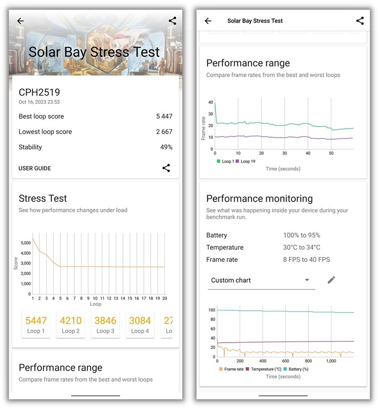This screenshot has height=409, width=379.
Task: Click Performance monitoring heading
Action: tap(259, 199)
